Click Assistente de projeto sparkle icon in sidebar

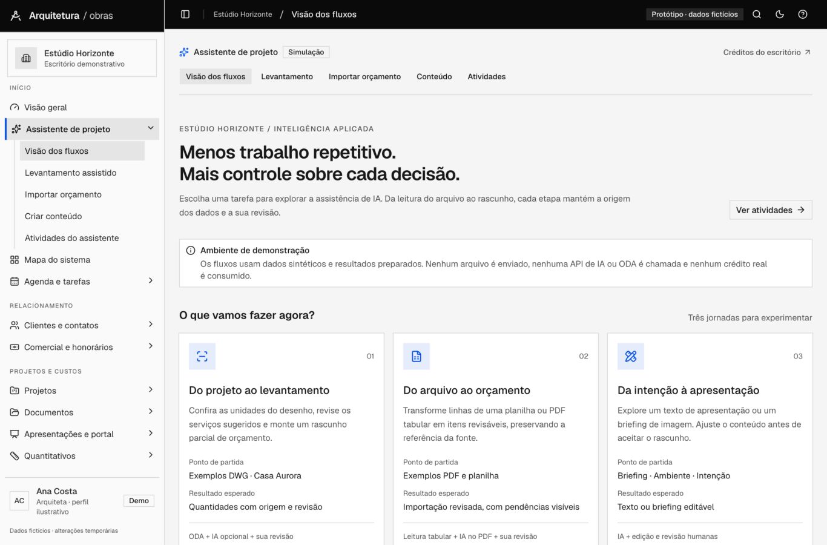[x=16, y=129]
